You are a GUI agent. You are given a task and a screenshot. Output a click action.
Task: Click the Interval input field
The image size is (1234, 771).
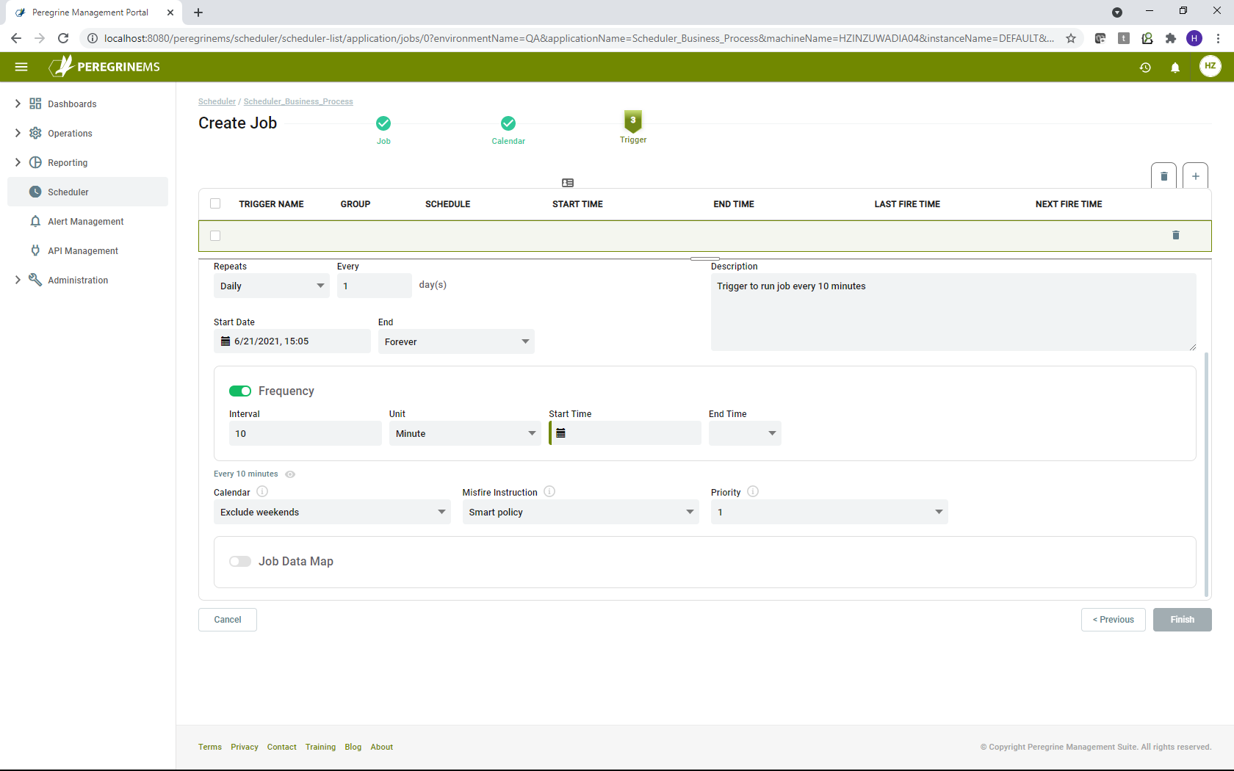(x=306, y=433)
